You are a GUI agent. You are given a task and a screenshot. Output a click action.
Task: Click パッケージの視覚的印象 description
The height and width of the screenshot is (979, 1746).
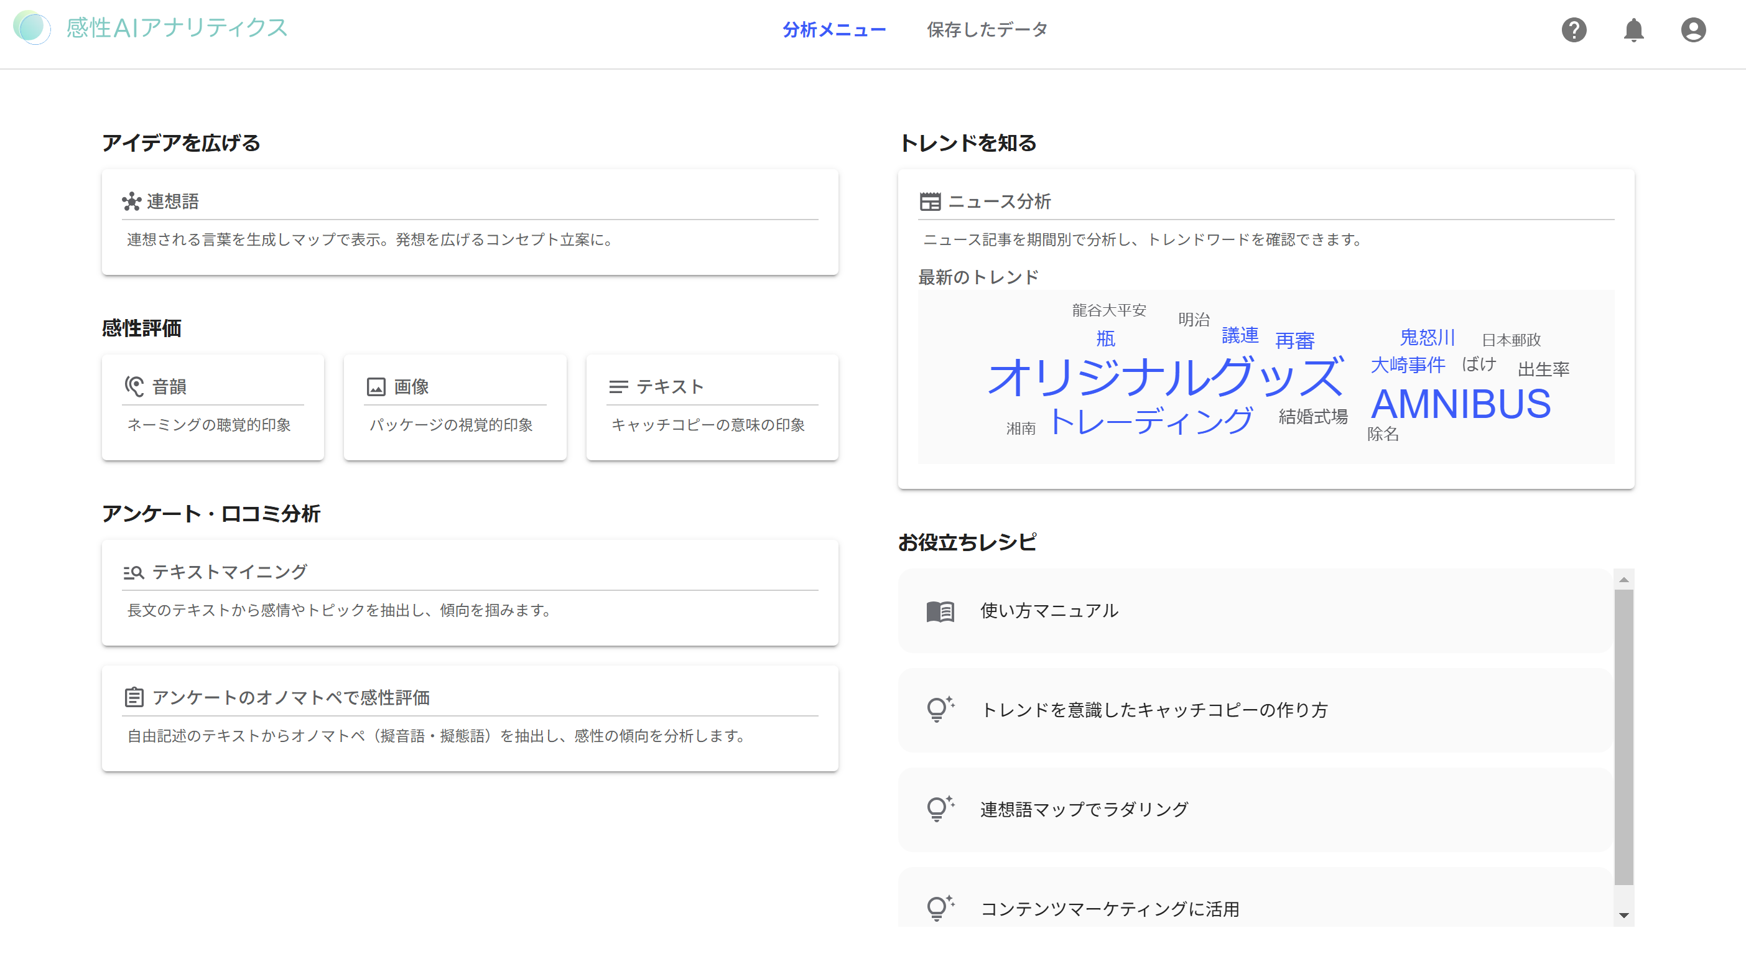(451, 424)
